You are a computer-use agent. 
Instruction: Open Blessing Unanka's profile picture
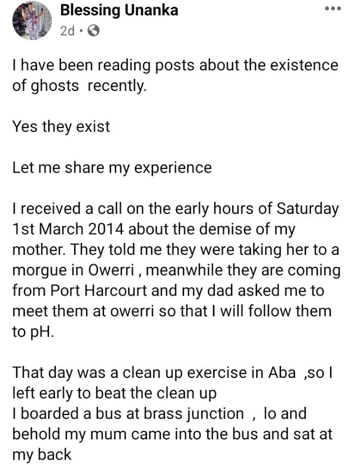pyautogui.click(x=28, y=20)
